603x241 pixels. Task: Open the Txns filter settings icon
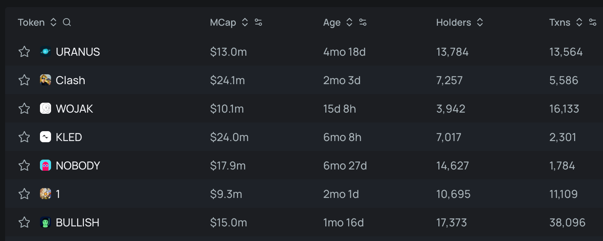coord(593,23)
